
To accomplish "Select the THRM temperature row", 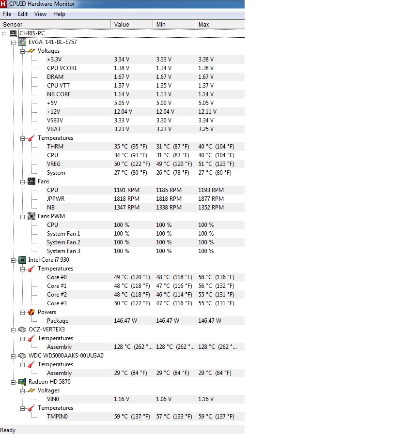I will [x=145, y=147].
